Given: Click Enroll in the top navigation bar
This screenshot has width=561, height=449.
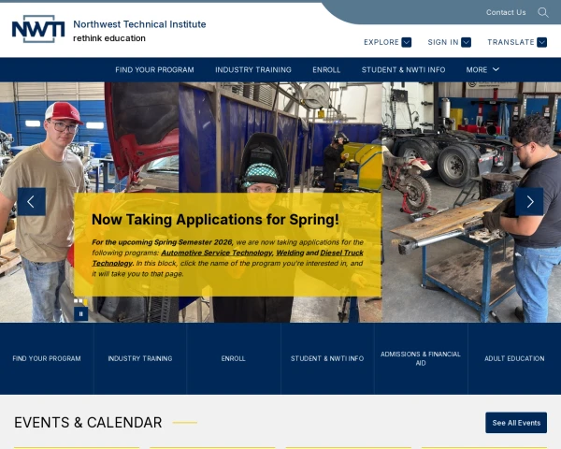Looking at the screenshot, I should pyautogui.click(x=326, y=69).
